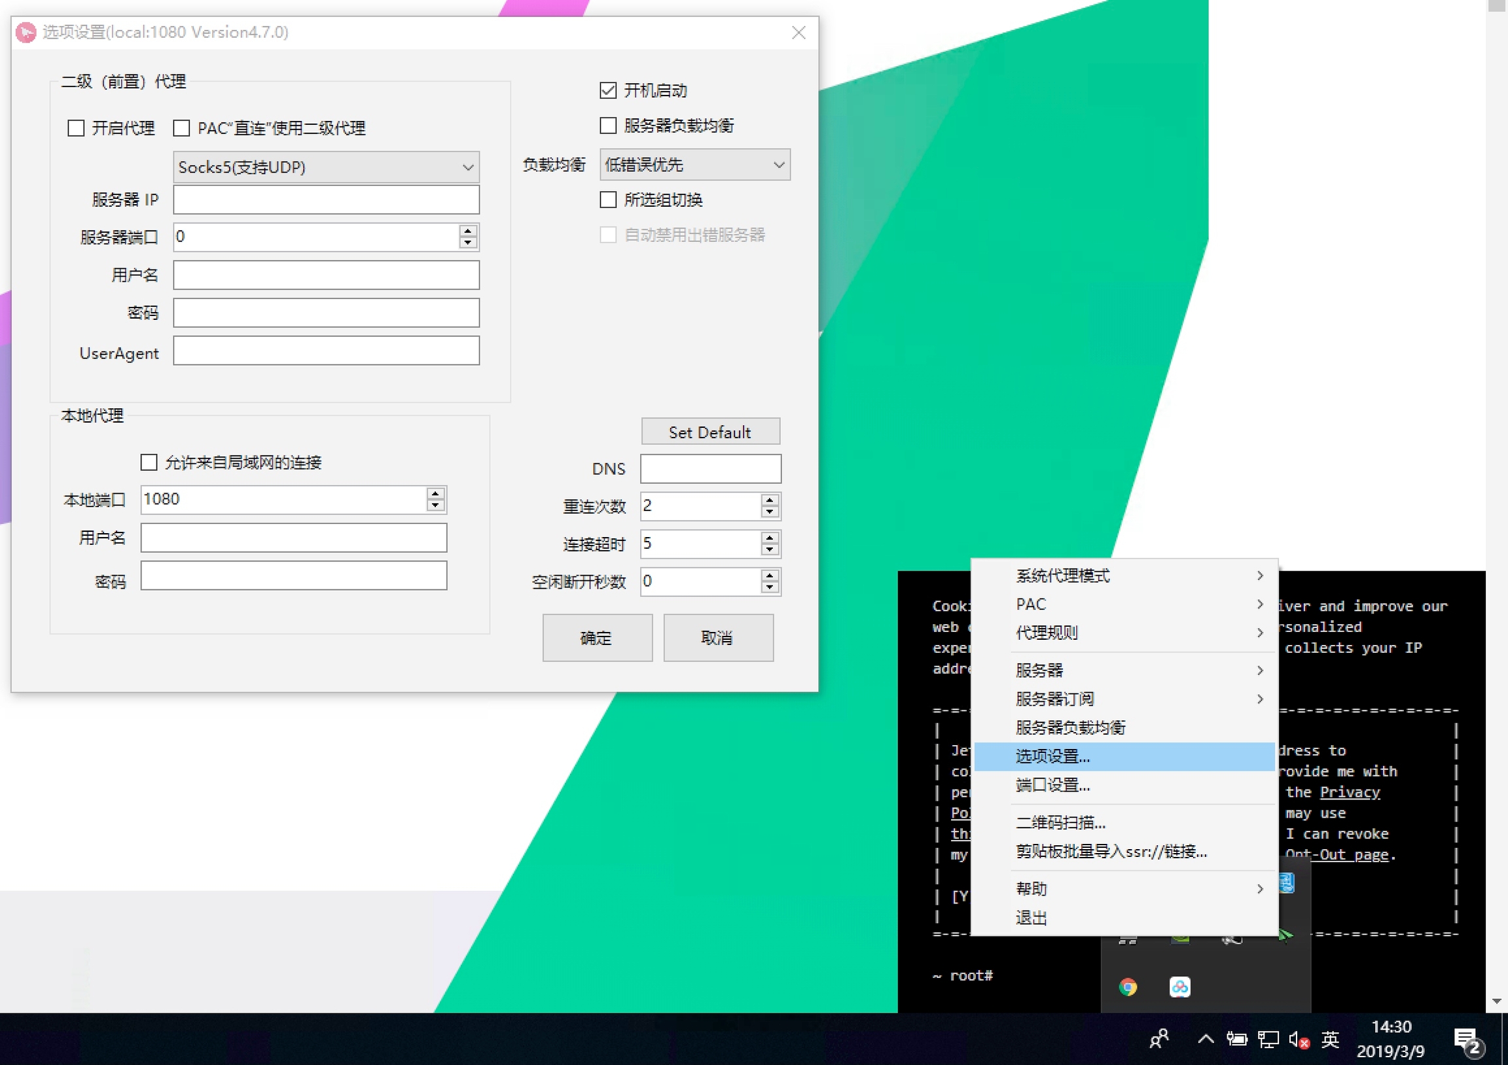Image resolution: width=1508 pixels, height=1065 pixels.
Task: Uncheck the 开机自动 startup checkbox
Action: pyautogui.click(x=608, y=91)
